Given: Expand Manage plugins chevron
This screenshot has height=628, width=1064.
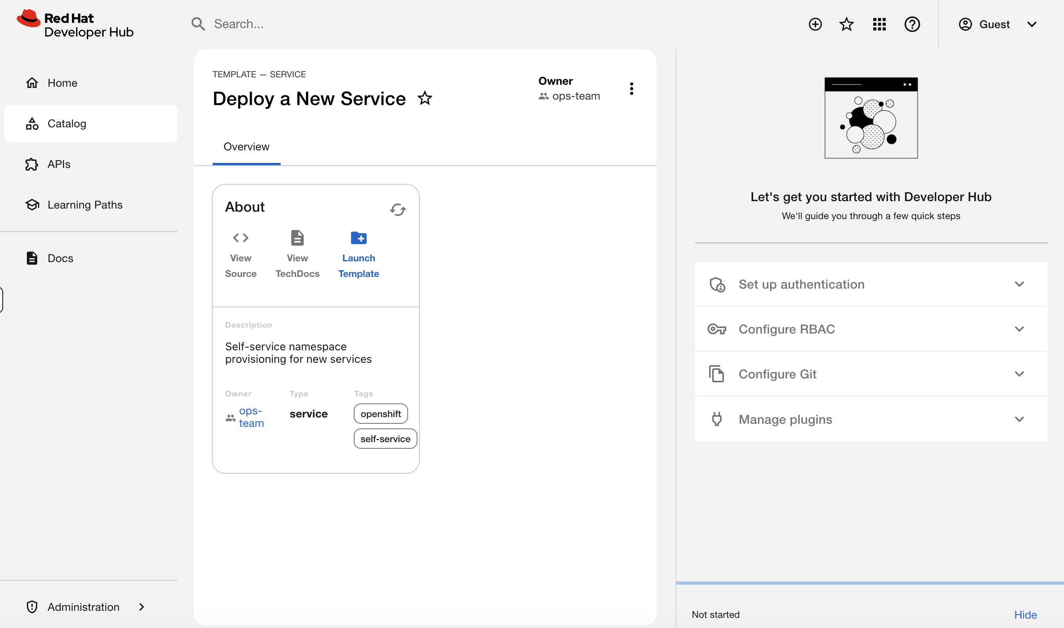Looking at the screenshot, I should [1019, 419].
